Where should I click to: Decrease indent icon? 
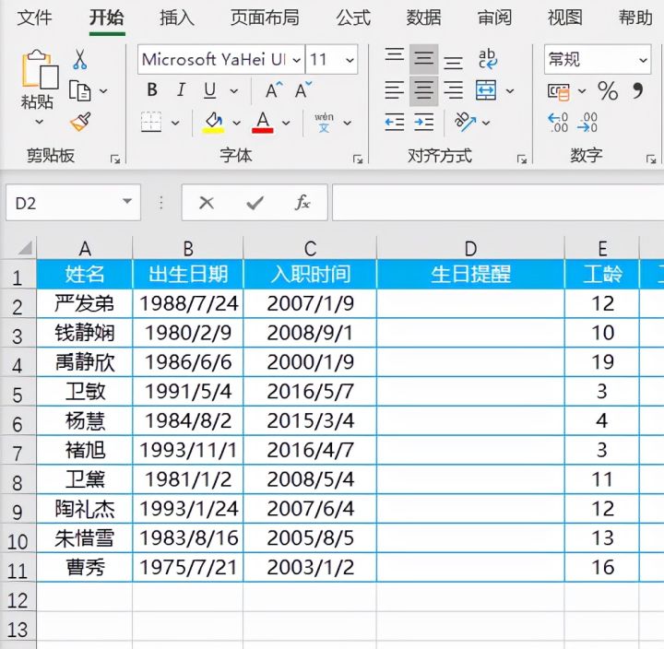coord(395,122)
